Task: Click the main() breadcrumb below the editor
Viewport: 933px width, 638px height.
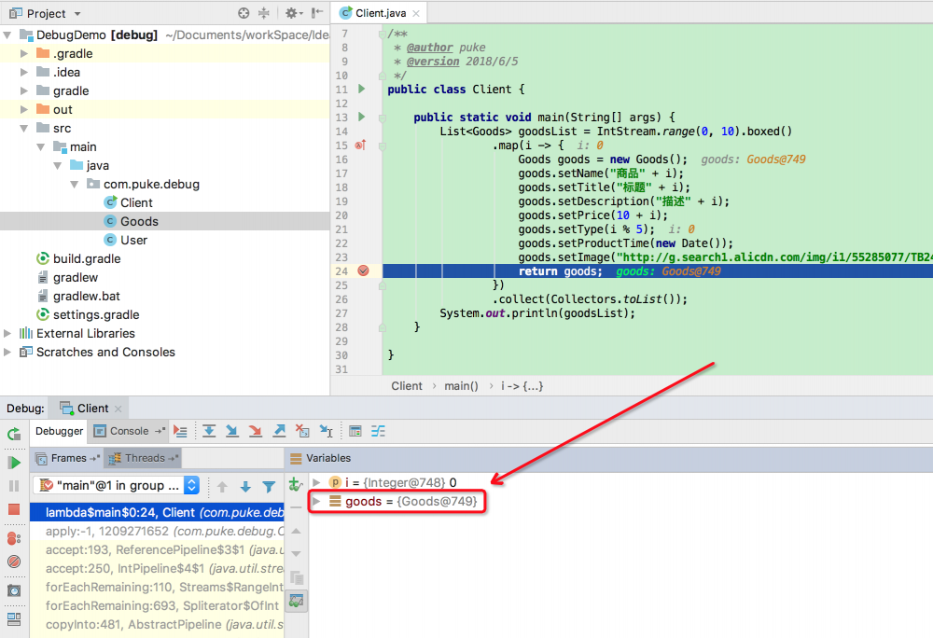Action: pos(461,386)
